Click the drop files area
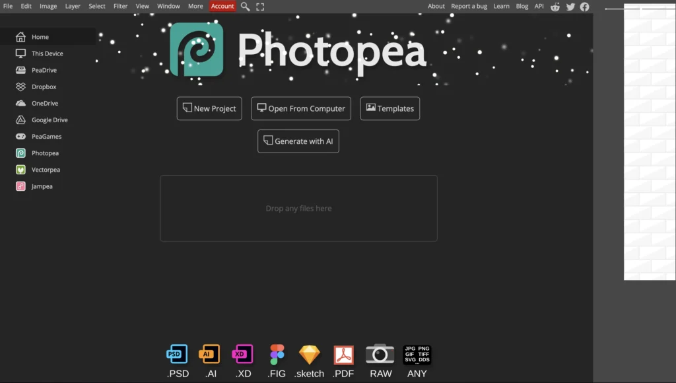The image size is (676, 383). (298, 208)
